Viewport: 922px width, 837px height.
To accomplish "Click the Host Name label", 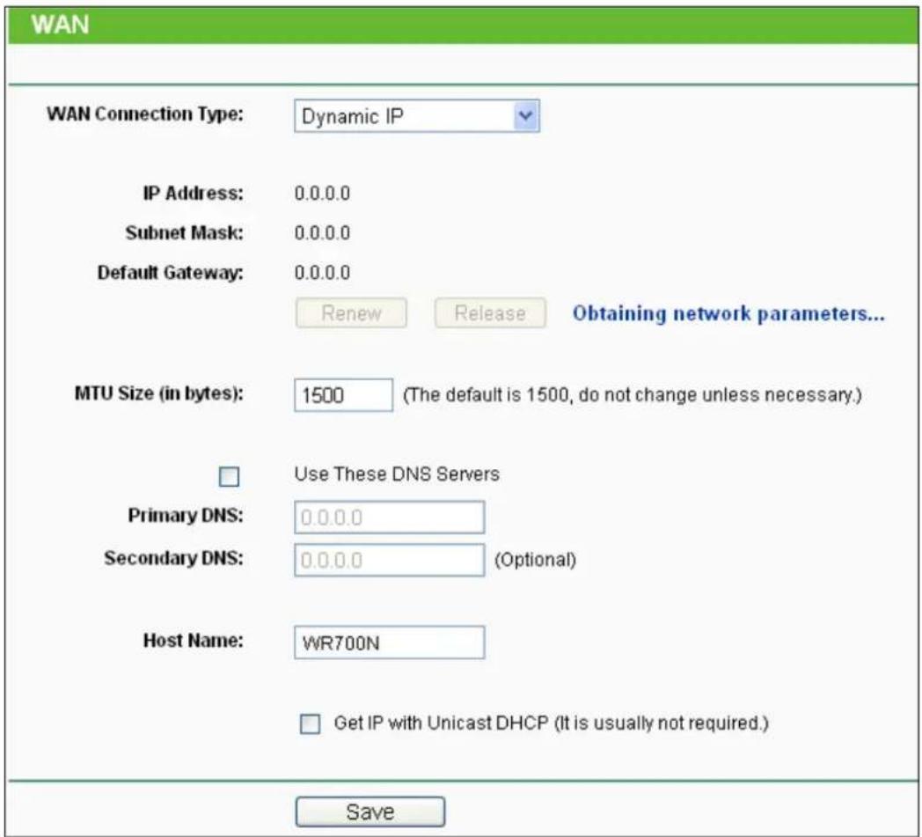I will [x=193, y=640].
